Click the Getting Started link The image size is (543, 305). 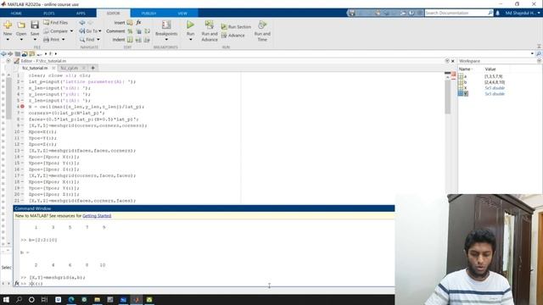(97, 216)
